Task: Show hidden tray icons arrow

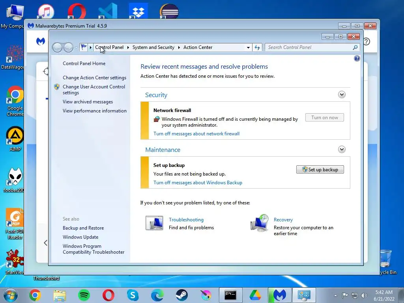Action: coord(335,296)
